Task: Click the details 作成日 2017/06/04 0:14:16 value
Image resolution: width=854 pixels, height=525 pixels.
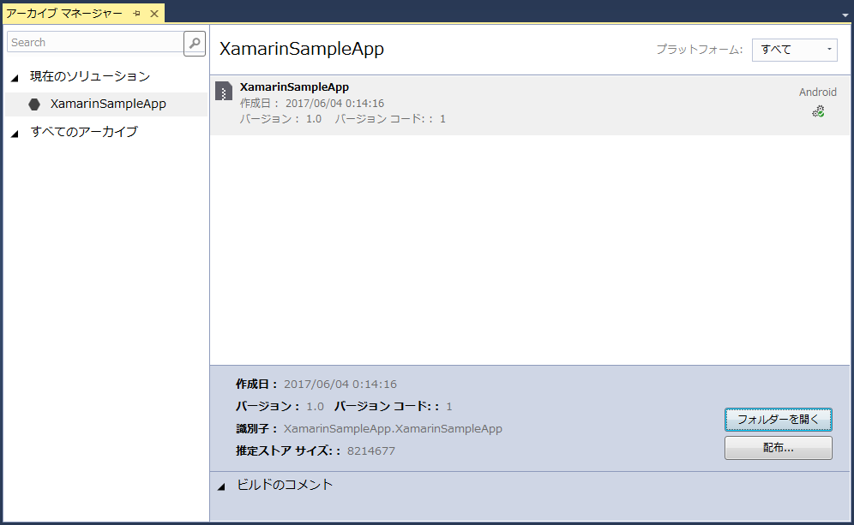Action: click(x=340, y=384)
